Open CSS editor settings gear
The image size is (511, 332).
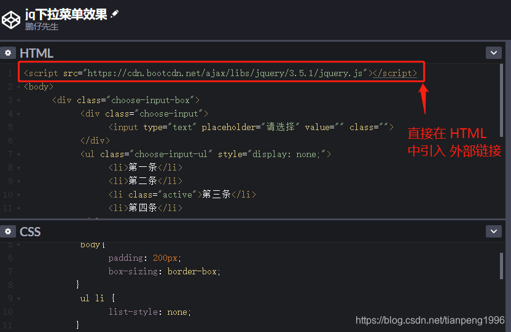pyautogui.click(x=8, y=231)
